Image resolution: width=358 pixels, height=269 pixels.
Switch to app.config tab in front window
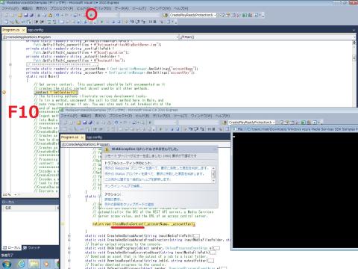point(94,137)
